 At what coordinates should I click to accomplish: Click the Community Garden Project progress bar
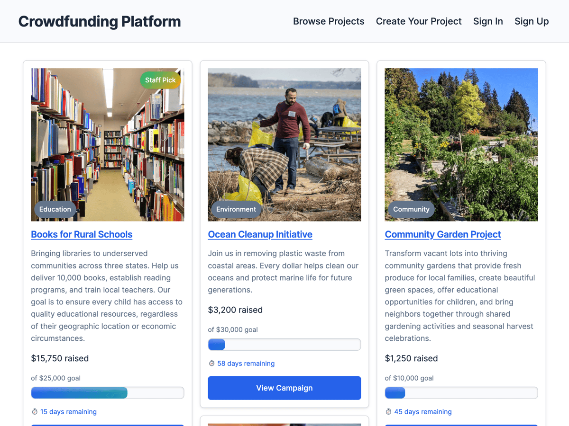click(461, 392)
